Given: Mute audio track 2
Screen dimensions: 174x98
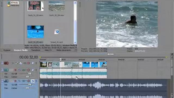Looking at the screenshot, I should [33, 70].
